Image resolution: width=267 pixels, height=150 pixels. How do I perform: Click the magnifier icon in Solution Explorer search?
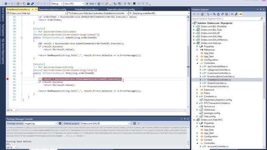click(x=262, y=18)
